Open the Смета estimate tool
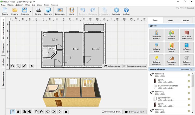 [x=72, y=11]
